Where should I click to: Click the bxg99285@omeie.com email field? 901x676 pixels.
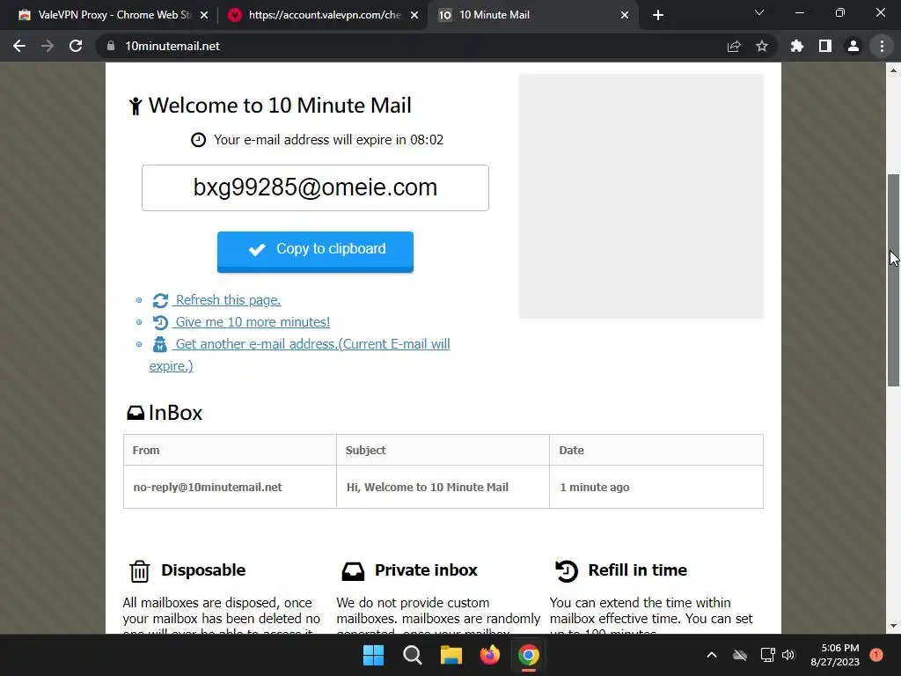click(x=316, y=188)
